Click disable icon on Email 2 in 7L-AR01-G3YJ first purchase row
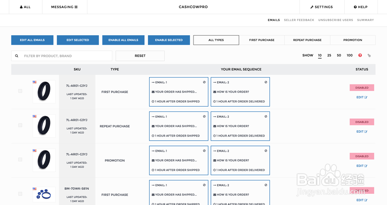This screenshot has width=387, height=205. (266, 82)
